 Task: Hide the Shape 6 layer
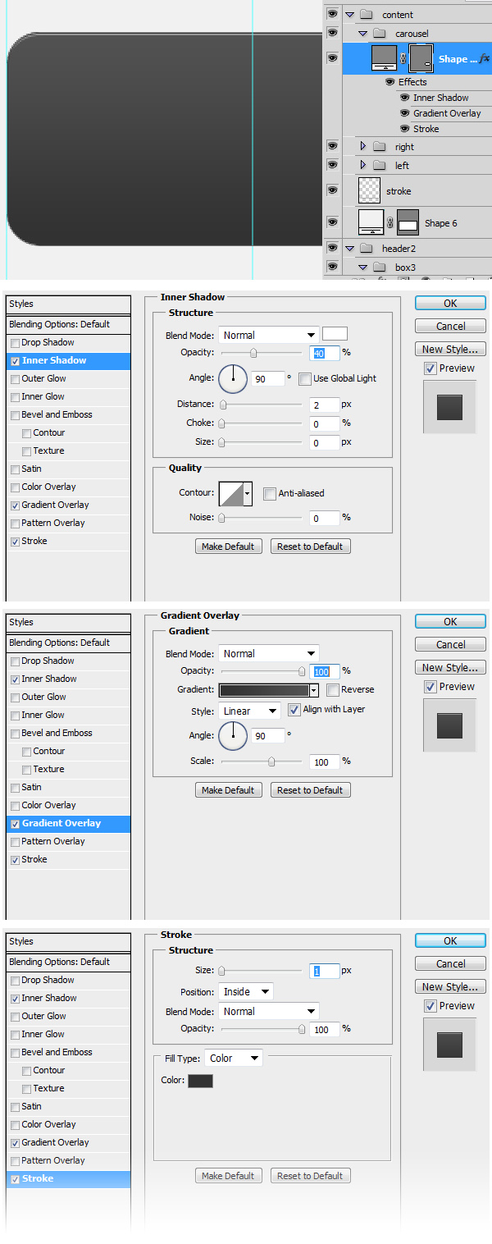332,222
